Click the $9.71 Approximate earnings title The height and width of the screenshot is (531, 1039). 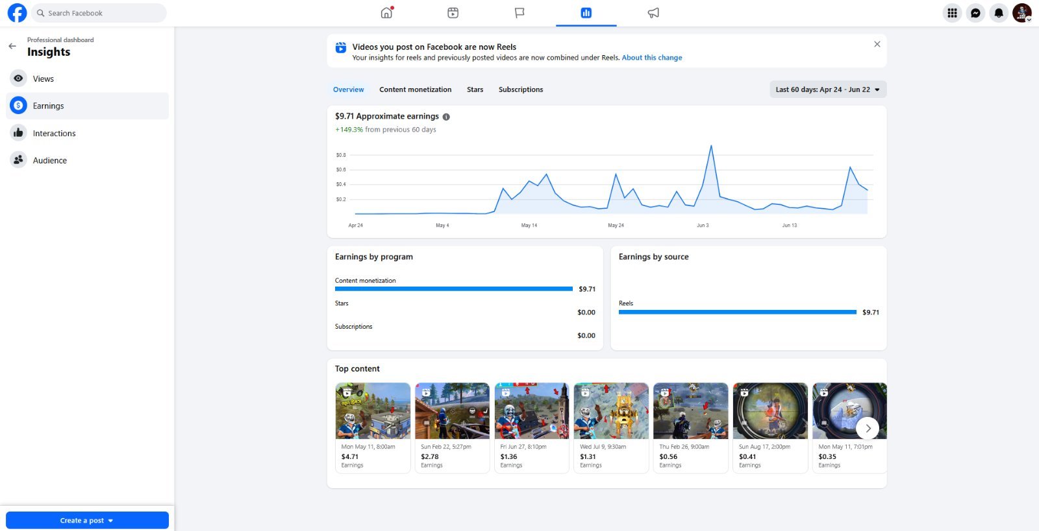click(387, 116)
